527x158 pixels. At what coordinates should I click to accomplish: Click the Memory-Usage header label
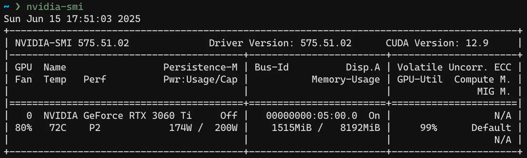[x=346, y=79]
